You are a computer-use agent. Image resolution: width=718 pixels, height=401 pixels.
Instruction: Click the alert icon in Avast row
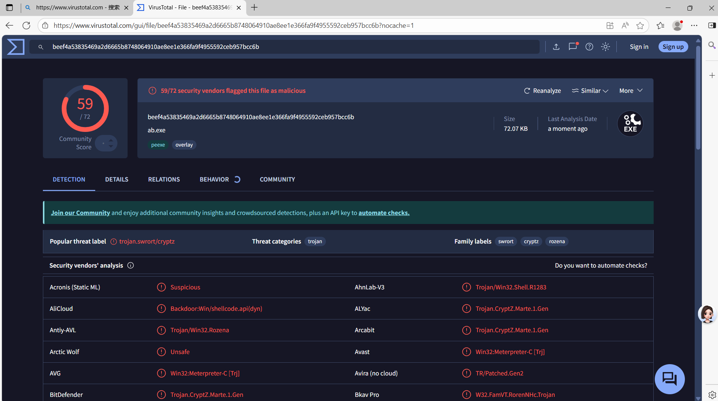(x=467, y=352)
